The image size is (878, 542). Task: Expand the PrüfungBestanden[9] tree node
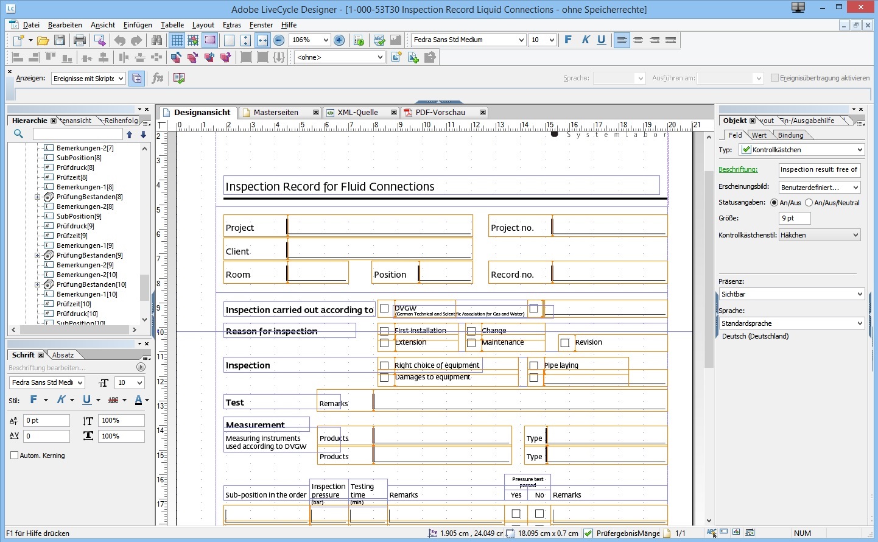(38, 256)
